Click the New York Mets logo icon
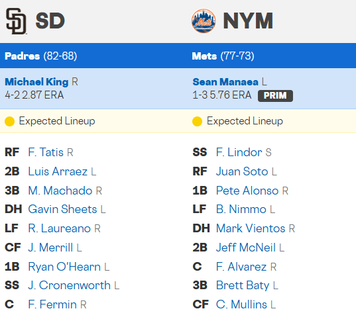Viewport: 356px width, 317px height. tap(204, 21)
